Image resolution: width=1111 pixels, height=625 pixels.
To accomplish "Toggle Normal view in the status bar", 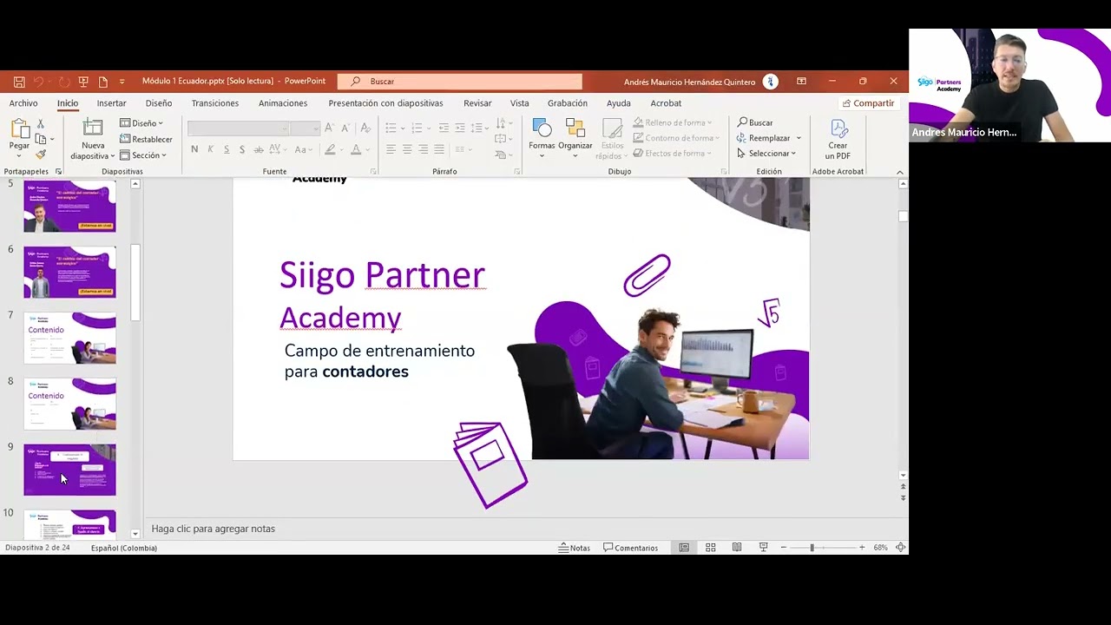I will [x=684, y=548].
